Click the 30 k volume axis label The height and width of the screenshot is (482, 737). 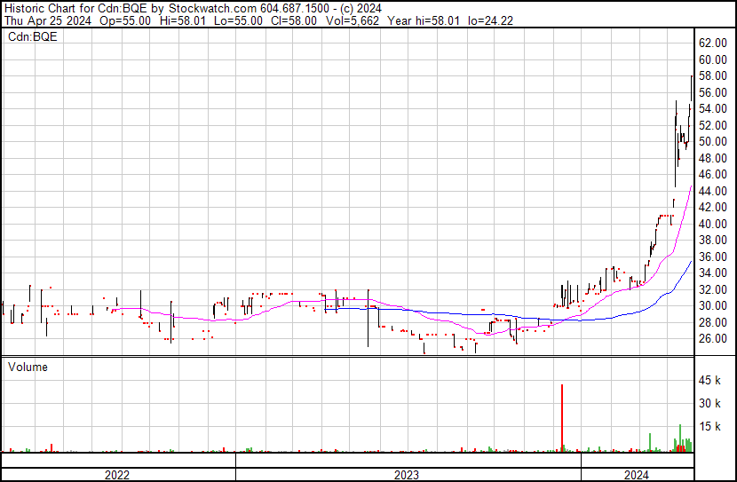(x=712, y=404)
